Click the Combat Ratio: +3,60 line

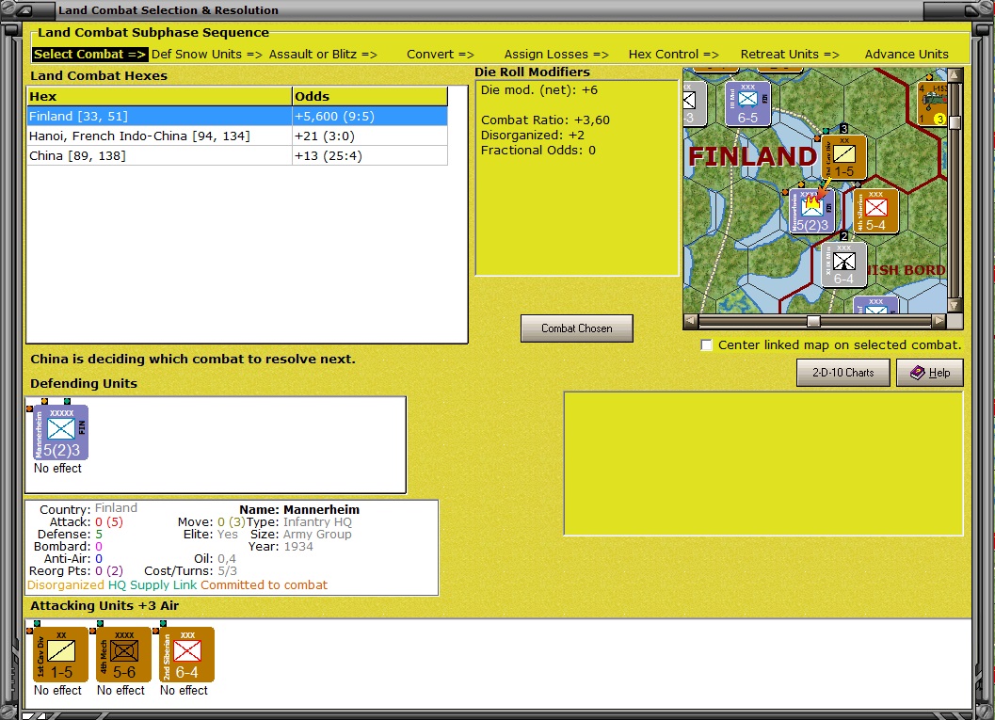coord(545,120)
